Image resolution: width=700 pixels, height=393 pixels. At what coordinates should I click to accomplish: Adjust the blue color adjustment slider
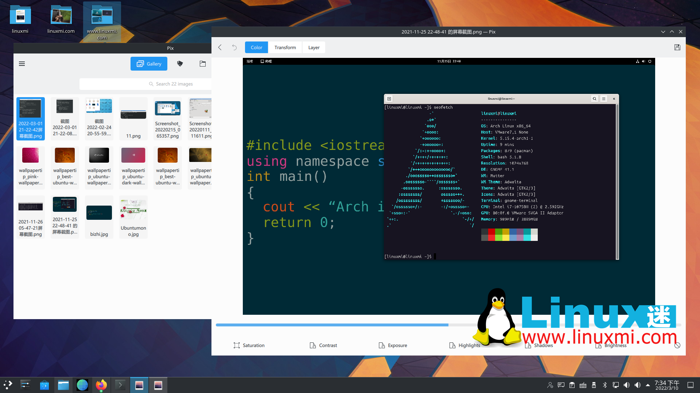[x=448, y=325]
